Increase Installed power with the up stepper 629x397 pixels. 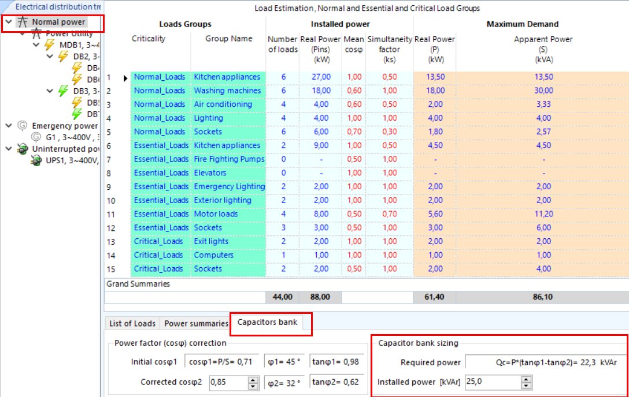[x=526, y=379]
